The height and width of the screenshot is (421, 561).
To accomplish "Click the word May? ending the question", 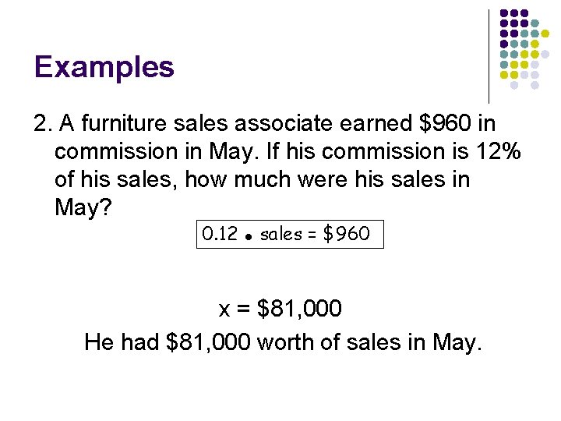I will tap(83, 207).
